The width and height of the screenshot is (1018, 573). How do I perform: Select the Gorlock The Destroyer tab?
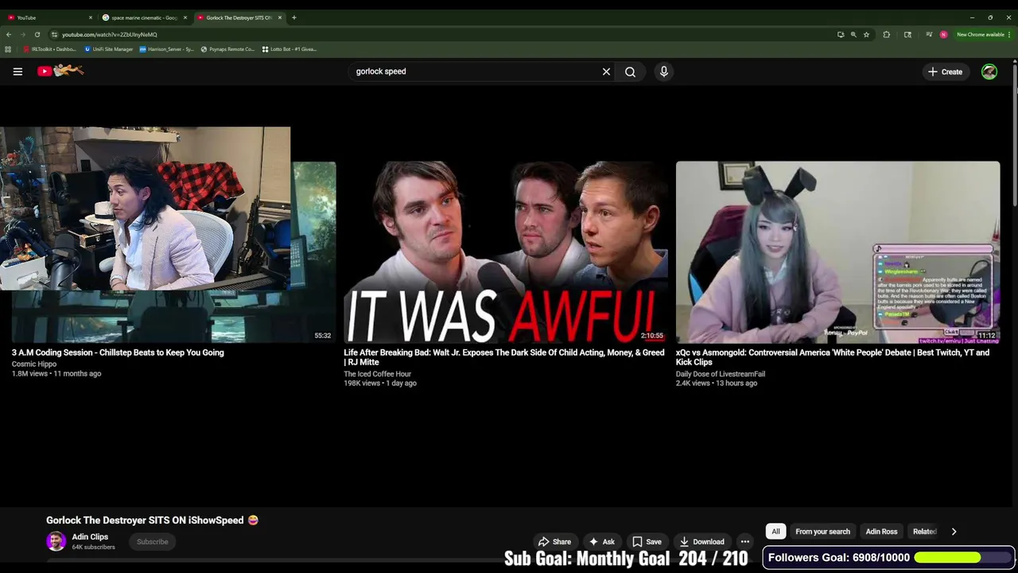point(239,18)
